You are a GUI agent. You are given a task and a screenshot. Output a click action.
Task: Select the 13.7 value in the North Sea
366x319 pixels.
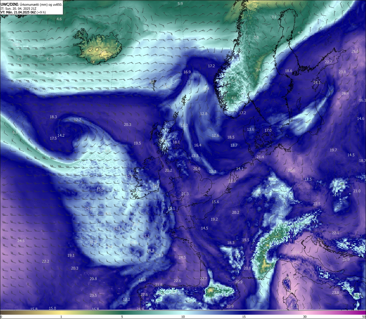tap(234, 145)
